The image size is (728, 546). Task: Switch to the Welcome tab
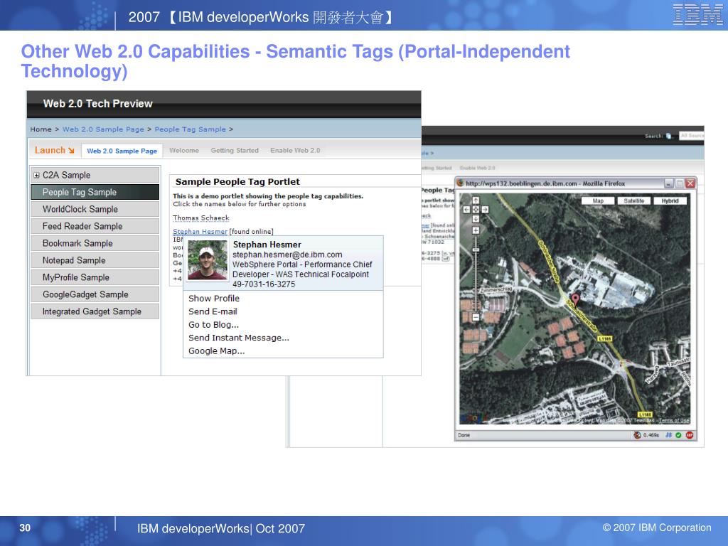point(184,151)
